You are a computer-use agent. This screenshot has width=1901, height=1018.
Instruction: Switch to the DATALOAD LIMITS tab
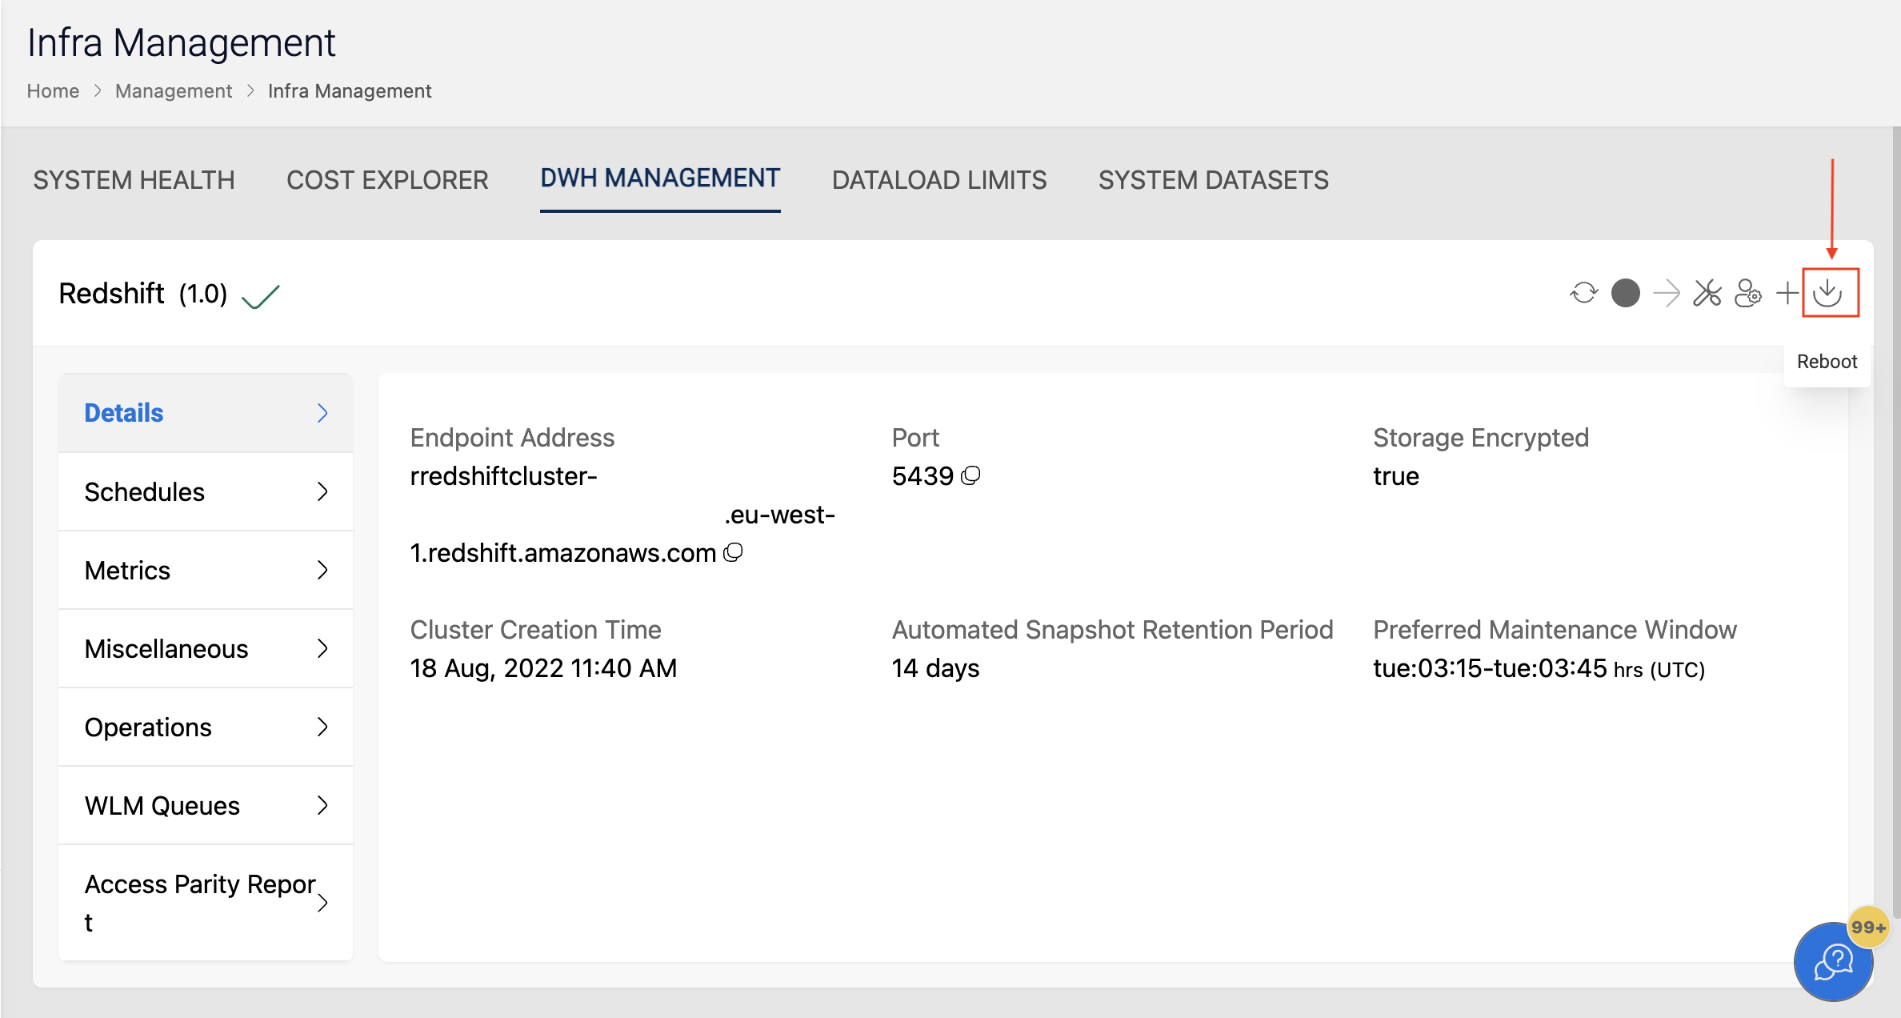tap(939, 180)
